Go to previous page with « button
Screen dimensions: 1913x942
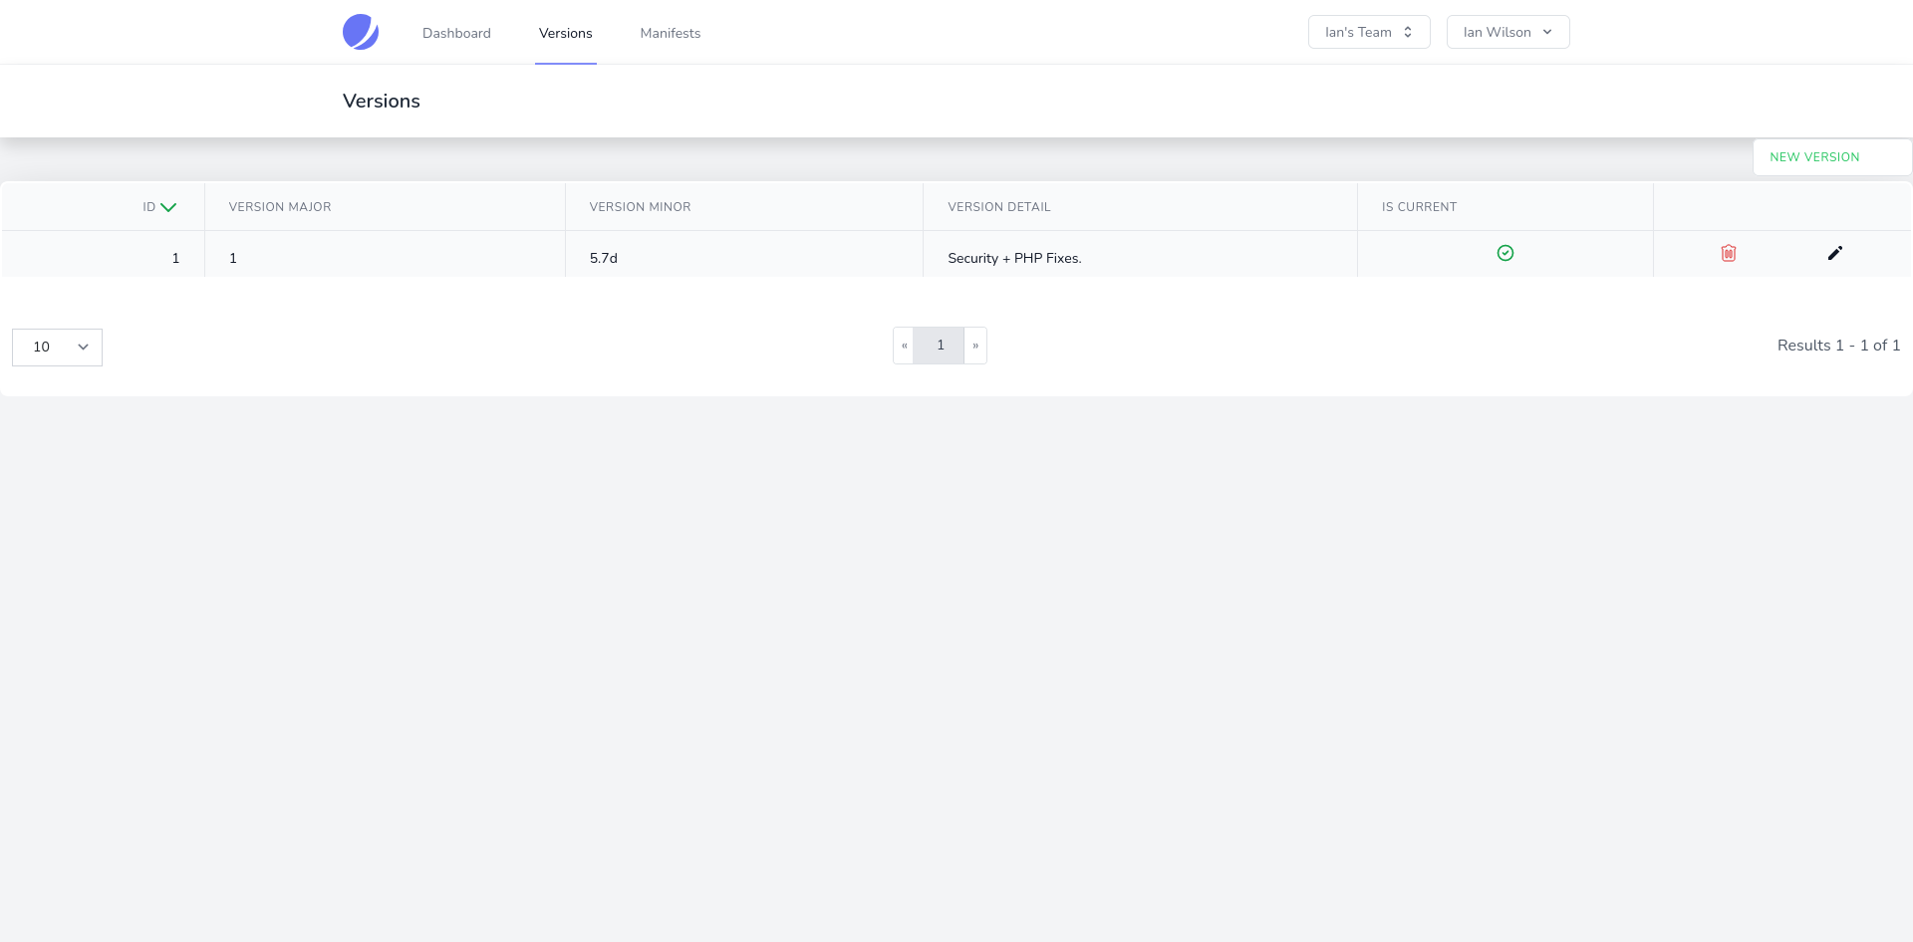click(x=904, y=346)
